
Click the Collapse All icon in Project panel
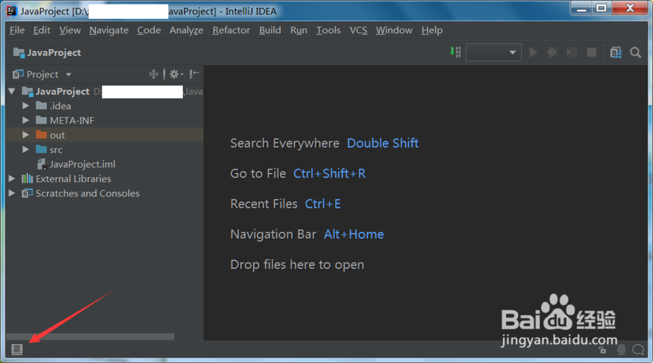(x=153, y=74)
